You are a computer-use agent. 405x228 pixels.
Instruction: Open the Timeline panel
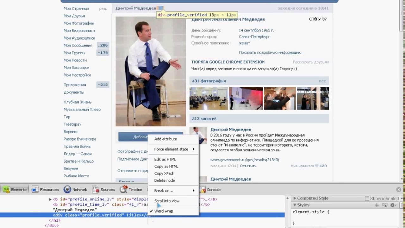[131, 190]
